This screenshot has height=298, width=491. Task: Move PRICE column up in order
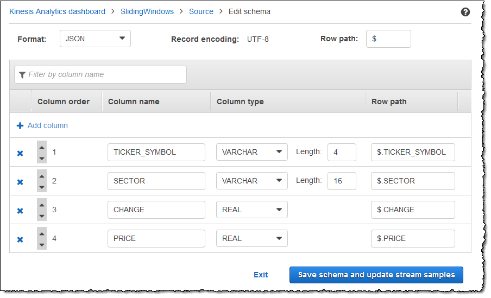[42, 233]
